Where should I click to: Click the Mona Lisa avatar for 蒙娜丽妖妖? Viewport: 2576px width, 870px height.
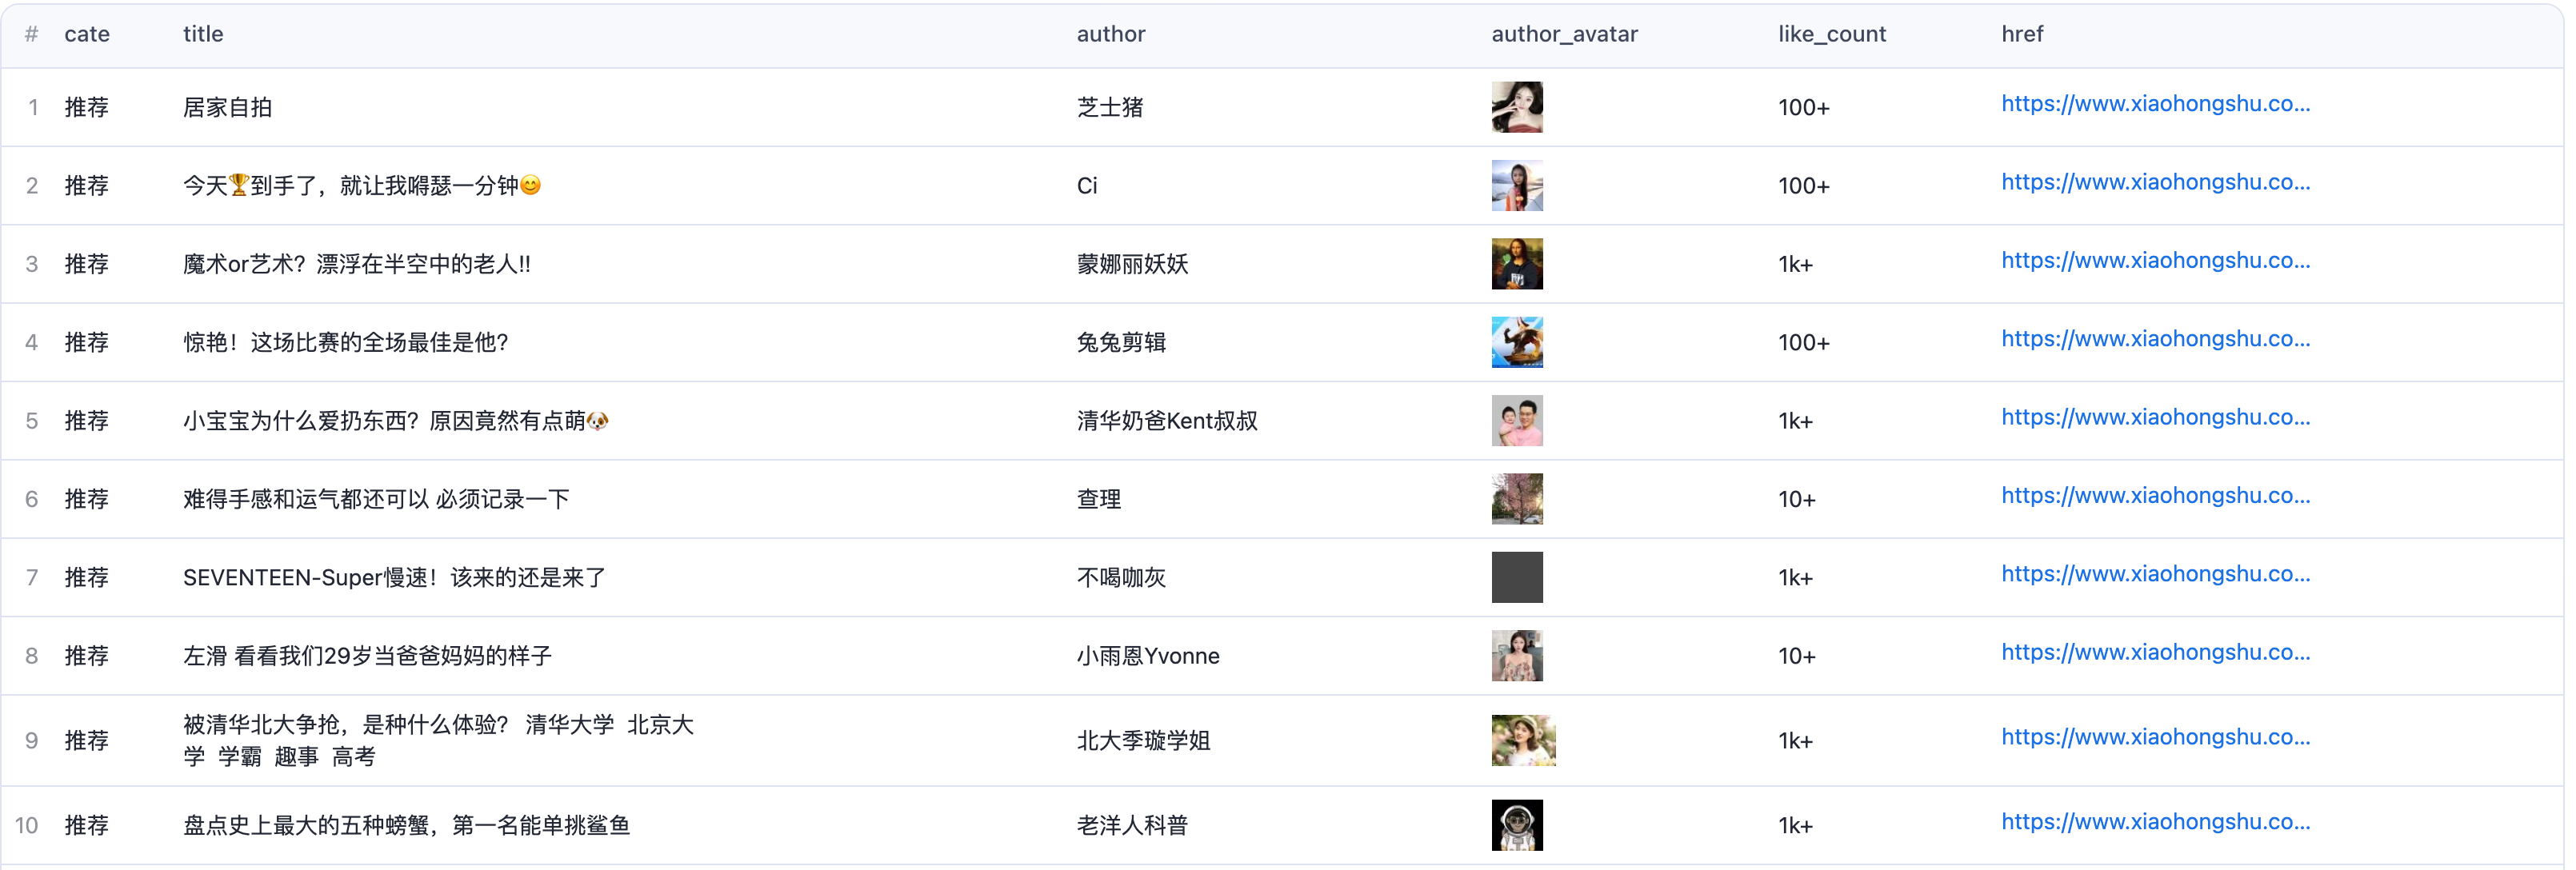coord(1516,264)
